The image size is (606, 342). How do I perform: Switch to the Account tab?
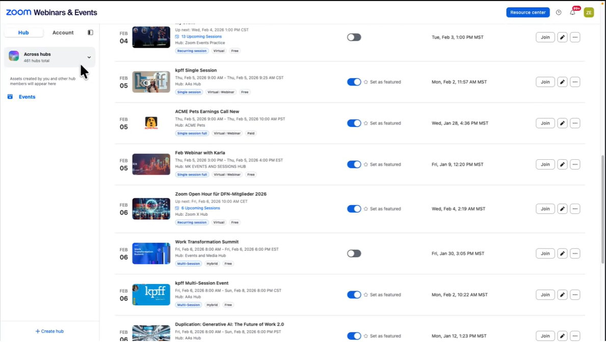point(63,33)
